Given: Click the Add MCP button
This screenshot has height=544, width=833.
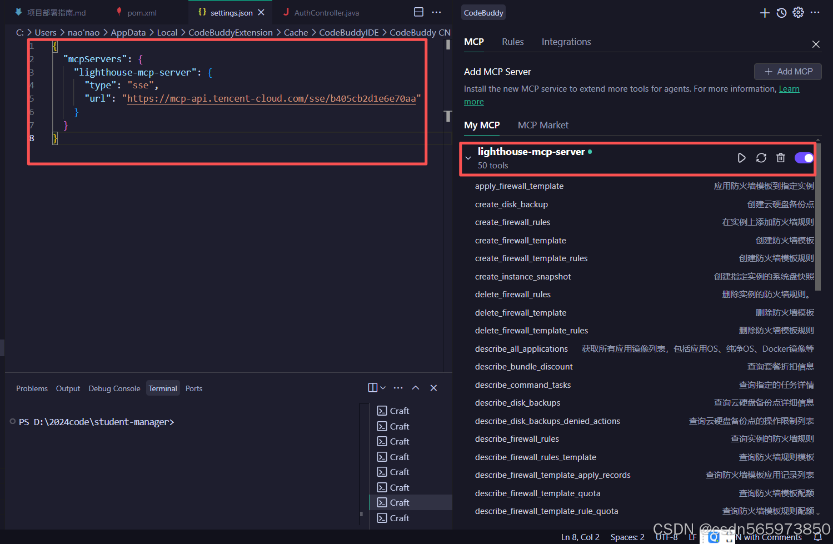Looking at the screenshot, I should click(x=788, y=72).
